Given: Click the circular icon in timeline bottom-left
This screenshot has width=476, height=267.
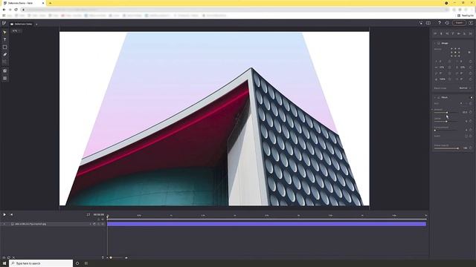Looking at the screenshot, I should (x=8, y=257).
